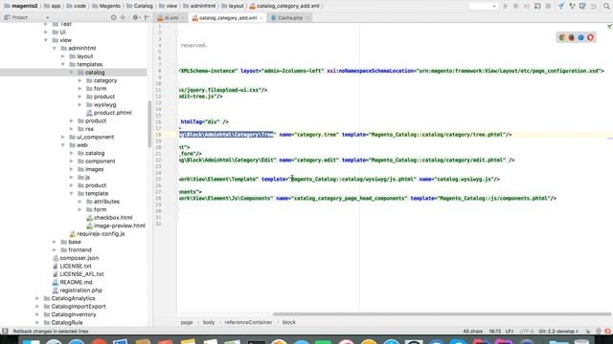Select LICENSE_AFL.txt in the project tree
Viewport: 613px width, 344px height.
point(81,274)
